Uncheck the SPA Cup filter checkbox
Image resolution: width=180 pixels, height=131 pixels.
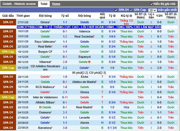[x=131, y=10]
